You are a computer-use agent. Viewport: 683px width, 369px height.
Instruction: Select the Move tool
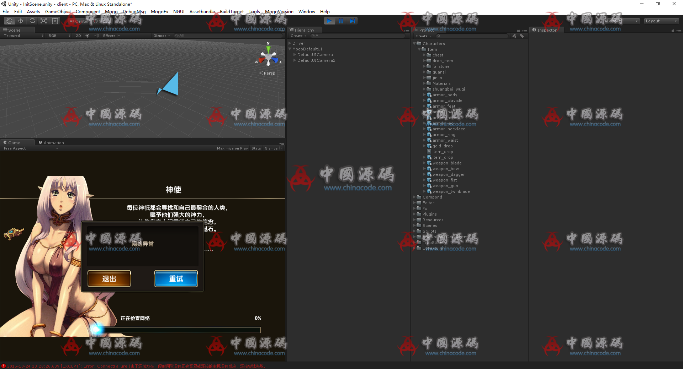coord(21,21)
